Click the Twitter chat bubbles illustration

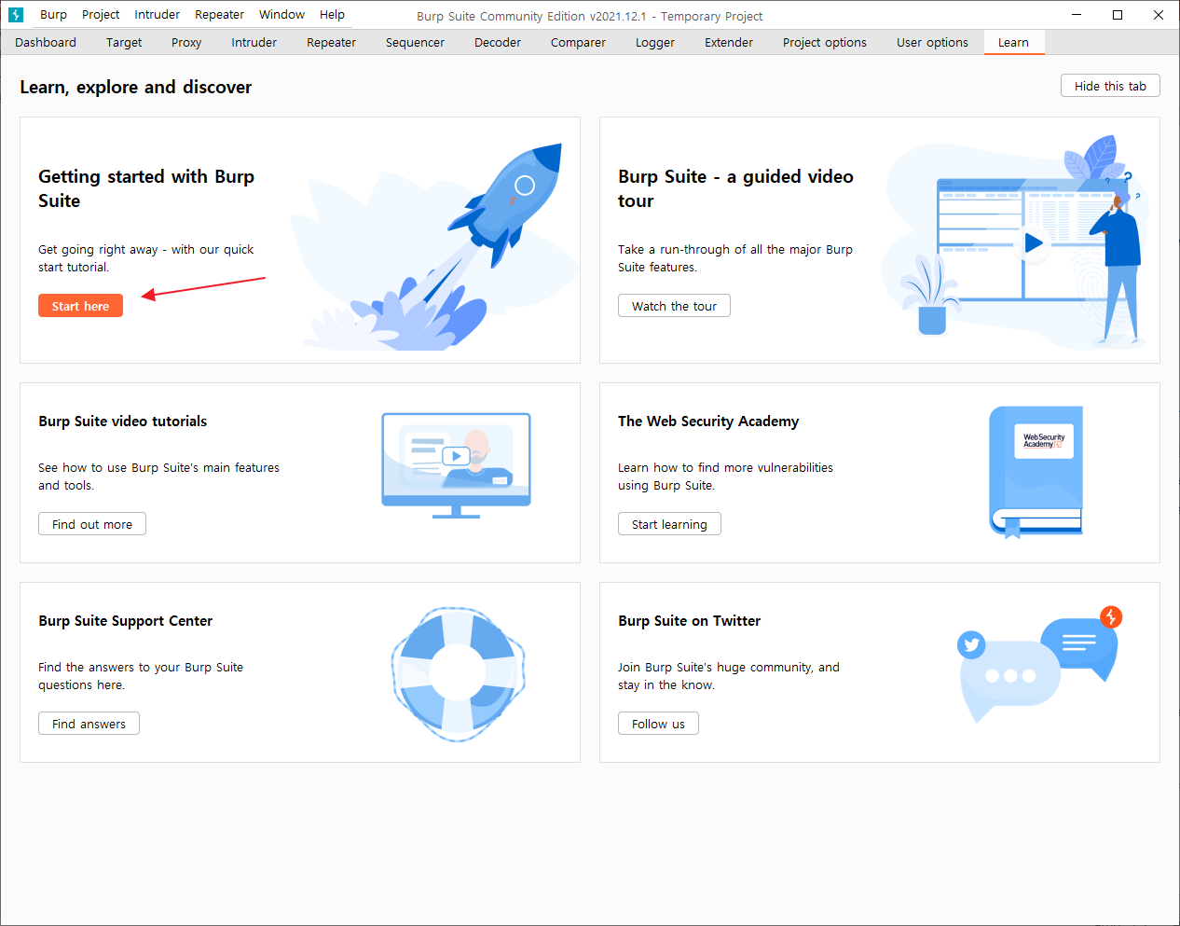click(x=1040, y=663)
